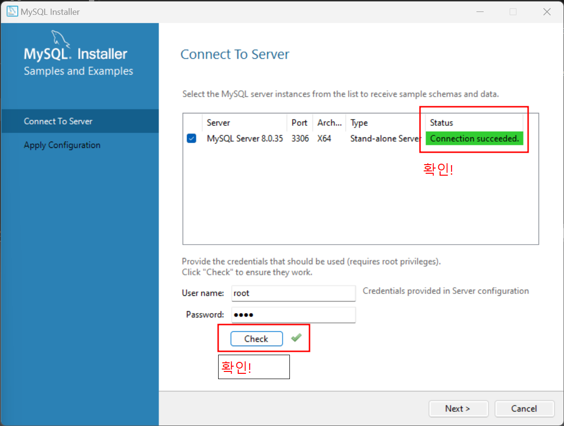Minimize the MySQL Installer window
Viewport: 564px width, 426px height.
(x=480, y=12)
